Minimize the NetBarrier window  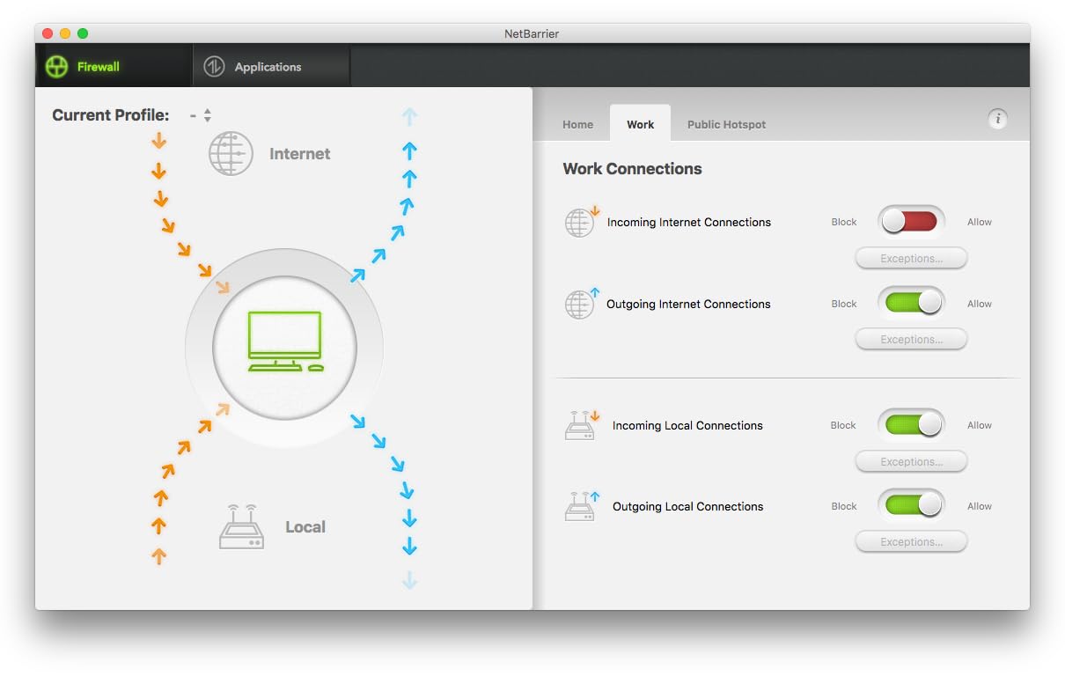[65, 33]
